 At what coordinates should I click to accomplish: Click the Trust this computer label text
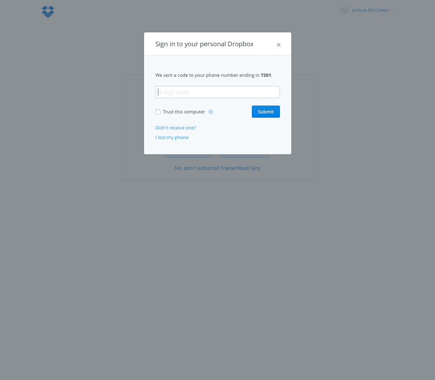pyautogui.click(x=184, y=112)
